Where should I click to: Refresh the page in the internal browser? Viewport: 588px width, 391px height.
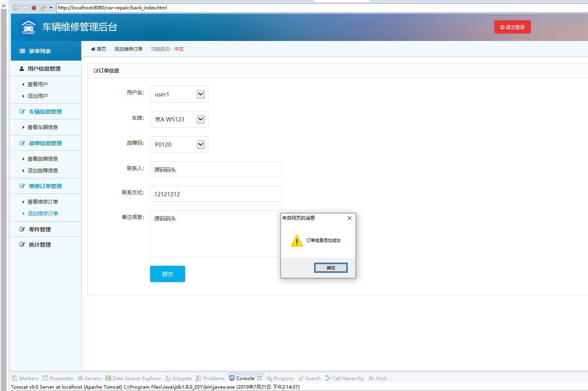(43, 8)
